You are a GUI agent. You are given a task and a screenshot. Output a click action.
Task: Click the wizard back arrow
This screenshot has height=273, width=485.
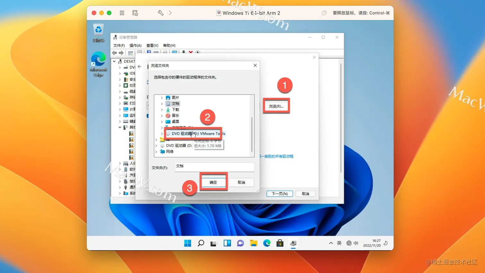pyautogui.click(x=140, y=67)
